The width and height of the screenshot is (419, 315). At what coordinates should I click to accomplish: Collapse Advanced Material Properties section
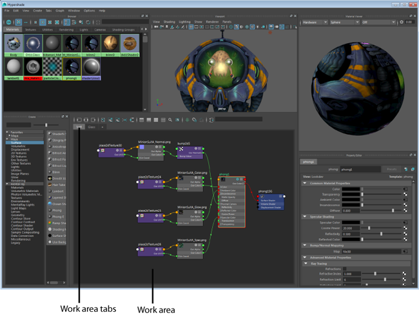(305, 257)
